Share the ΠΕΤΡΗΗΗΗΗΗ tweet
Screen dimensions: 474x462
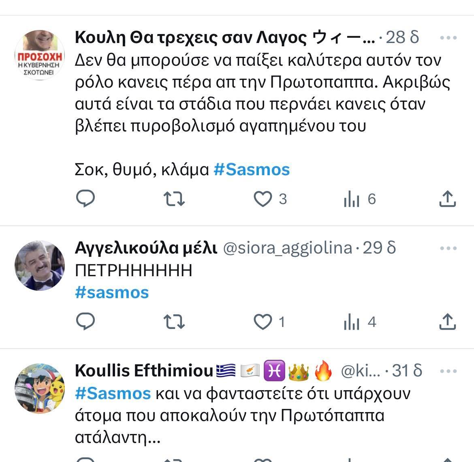(x=448, y=322)
